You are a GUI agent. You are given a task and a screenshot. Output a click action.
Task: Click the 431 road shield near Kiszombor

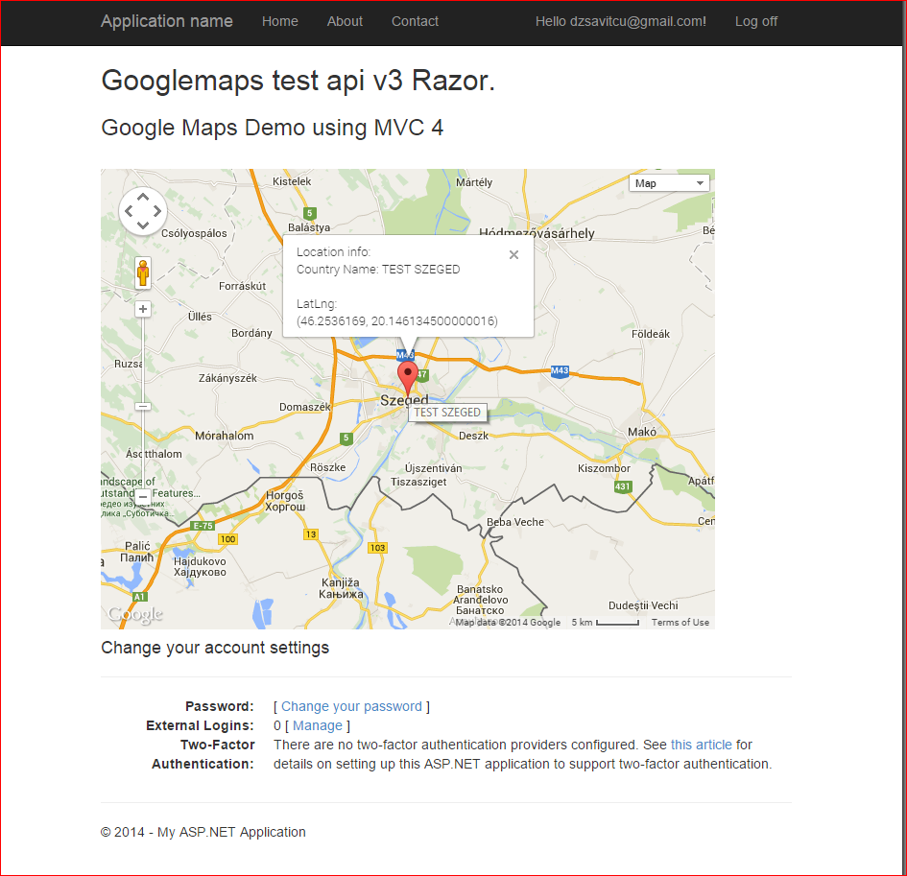(622, 486)
